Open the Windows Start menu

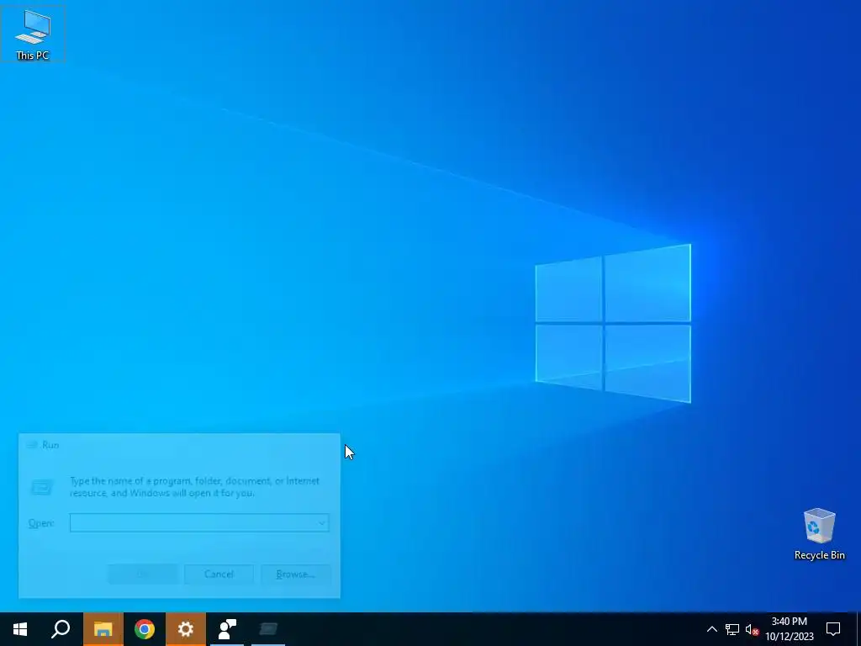point(20,629)
